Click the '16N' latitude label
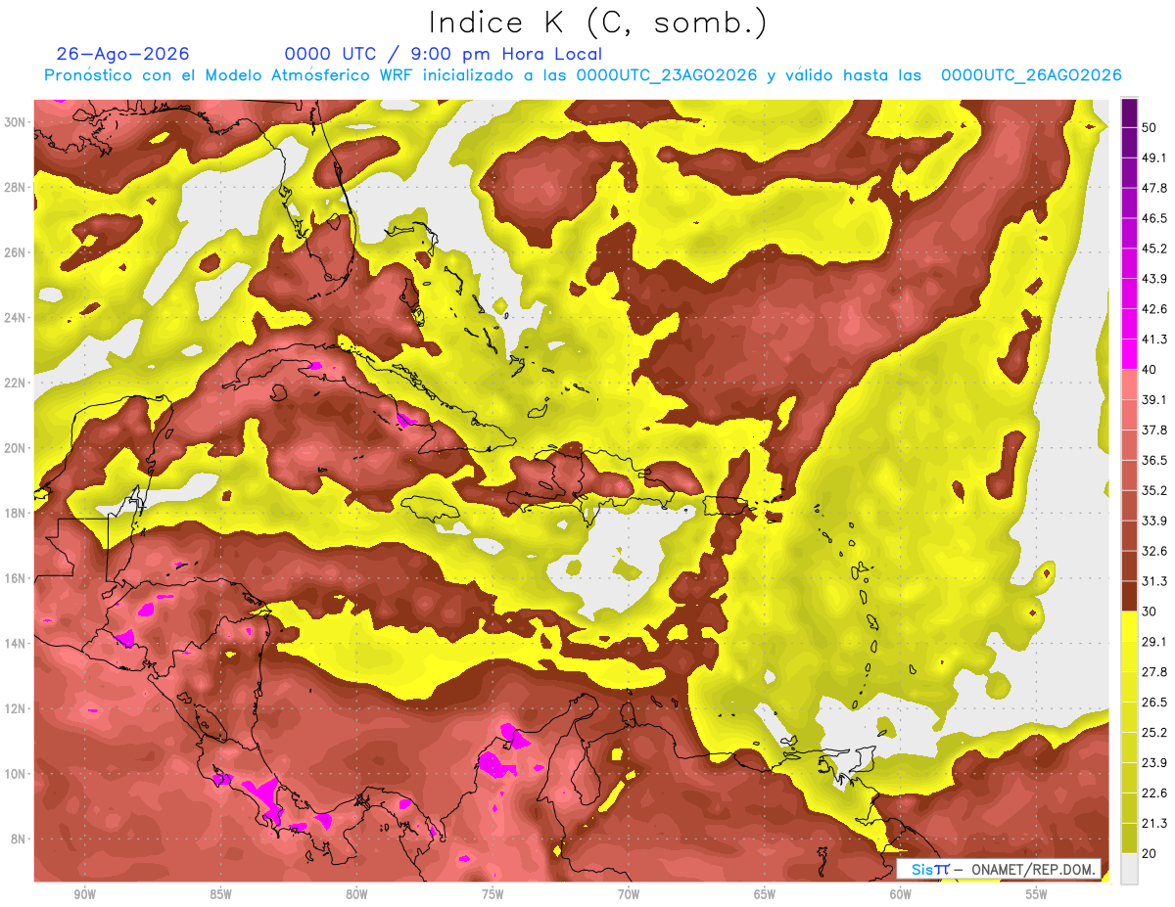The image size is (1175, 907). click(x=16, y=578)
